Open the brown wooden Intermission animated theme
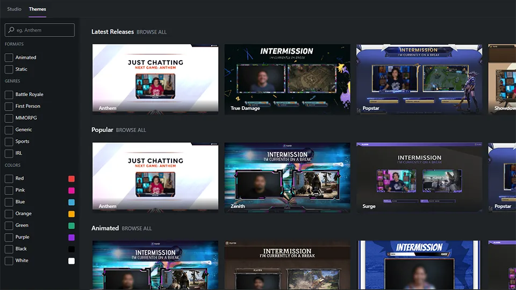This screenshot has width=516, height=290. [287, 265]
